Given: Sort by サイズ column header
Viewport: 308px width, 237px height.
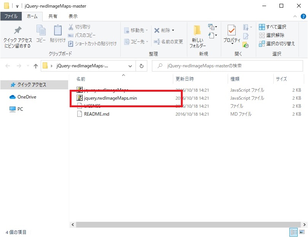Looking at the screenshot, I should [281, 79].
